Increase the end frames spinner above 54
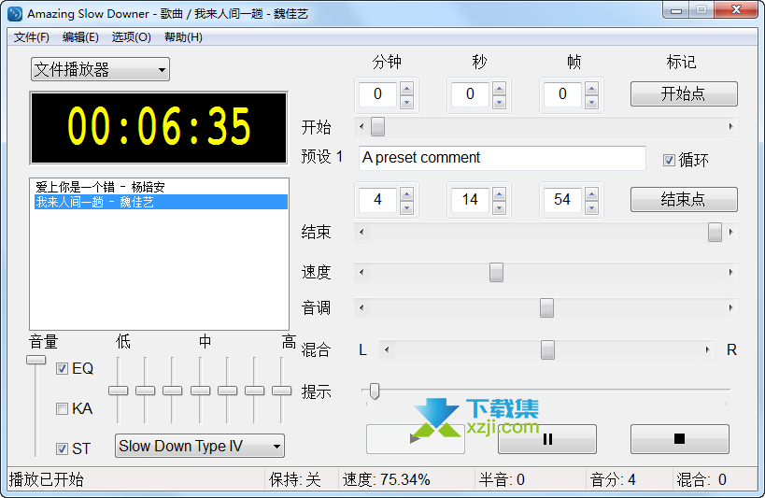Screen dimensions: 765x498 click(591, 193)
